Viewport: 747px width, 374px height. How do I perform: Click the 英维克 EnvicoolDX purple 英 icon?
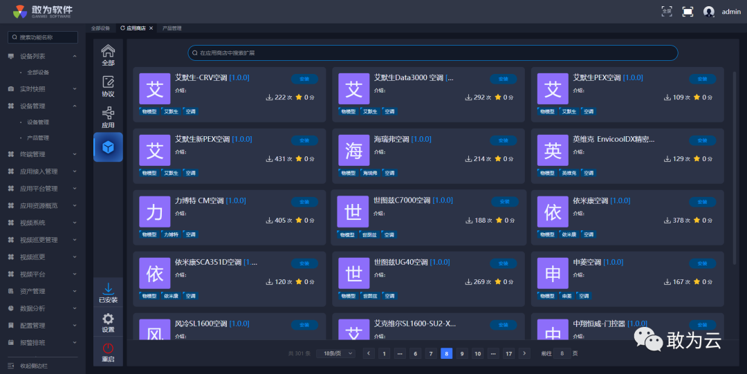tap(553, 150)
